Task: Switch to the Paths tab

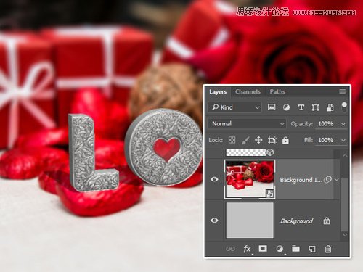Action: point(277,91)
